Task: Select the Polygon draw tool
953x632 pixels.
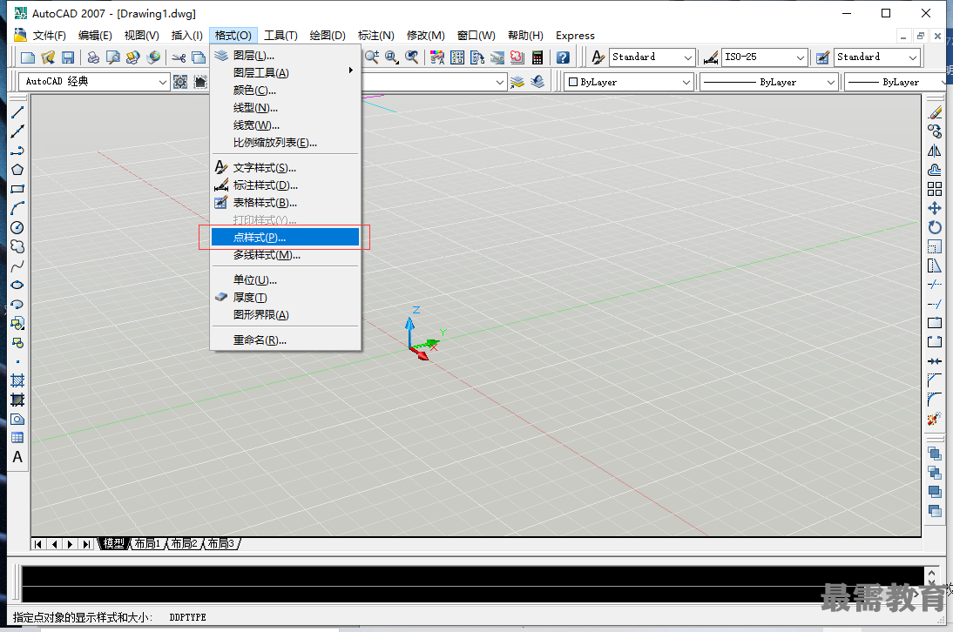Action: [17, 170]
